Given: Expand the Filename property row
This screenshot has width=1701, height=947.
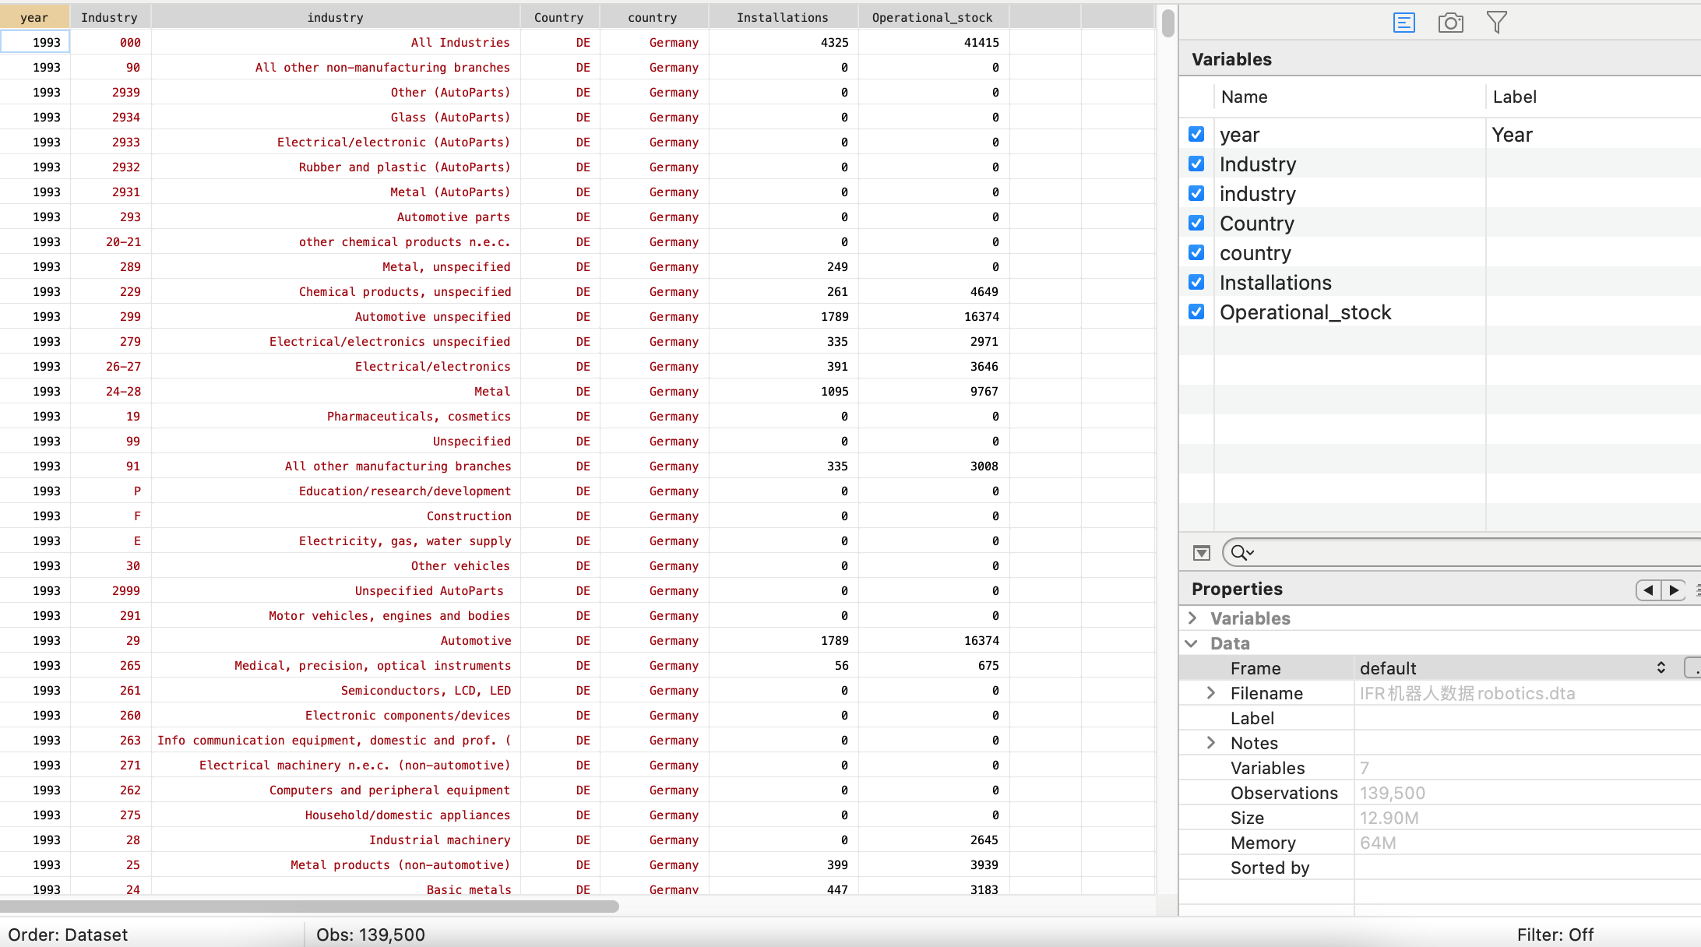Looking at the screenshot, I should [1211, 693].
